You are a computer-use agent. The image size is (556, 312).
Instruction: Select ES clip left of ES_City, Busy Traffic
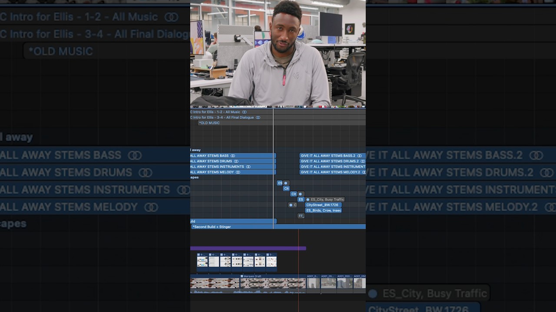click(x=301, y=199)
